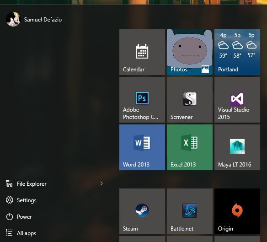Expand File Explorer jump list chevron
Viewport: 267px width, 242px height.
(x=101, y=183)
